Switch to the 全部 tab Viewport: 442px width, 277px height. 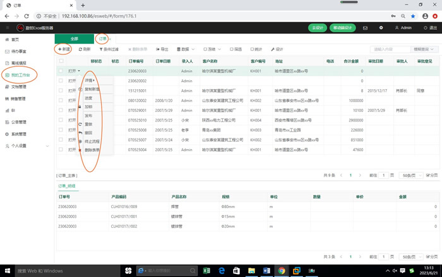pyautogui.click(x=74, y=39)
